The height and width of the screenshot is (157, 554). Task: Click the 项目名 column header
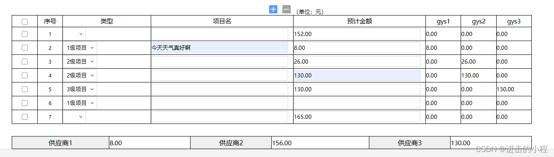(x=222, y=21)
